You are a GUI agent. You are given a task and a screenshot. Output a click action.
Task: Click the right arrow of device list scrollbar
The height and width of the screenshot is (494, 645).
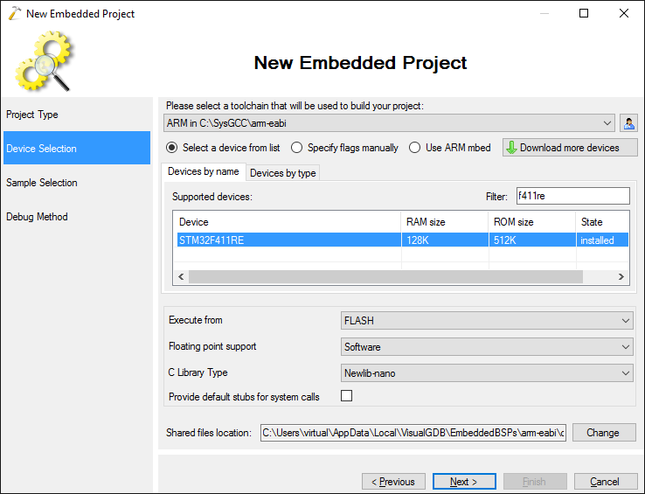click(621, 276)
